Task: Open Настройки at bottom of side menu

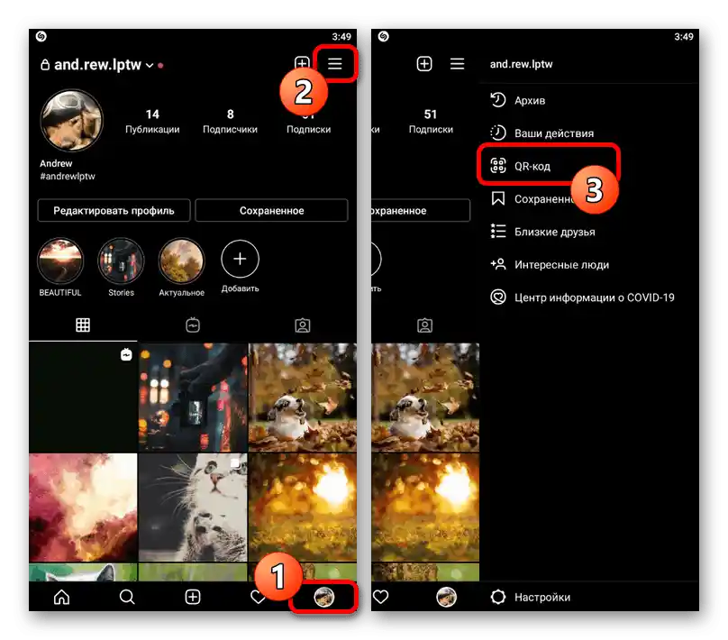Action: [589, 597]
